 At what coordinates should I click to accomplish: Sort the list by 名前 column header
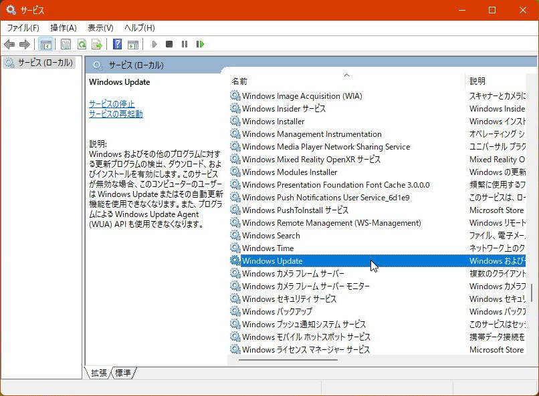pyautogui.click(x=239, y=81)
